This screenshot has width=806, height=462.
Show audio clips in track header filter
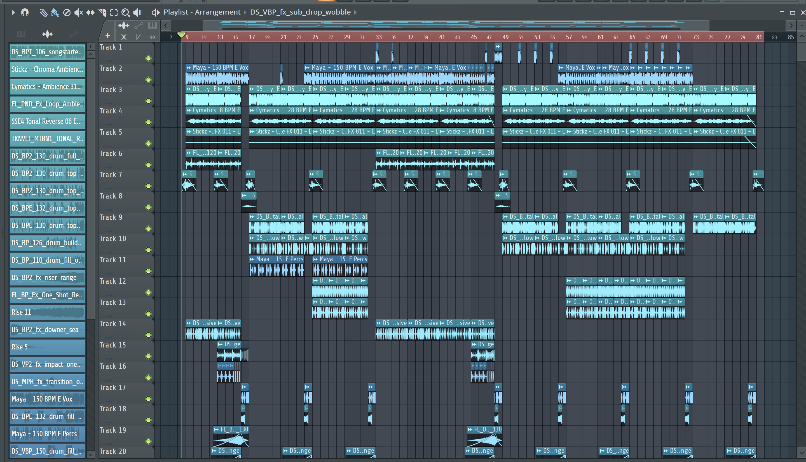pos(124,25)
